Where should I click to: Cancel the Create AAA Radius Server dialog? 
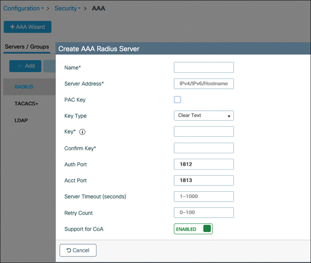tap(78, 250)
